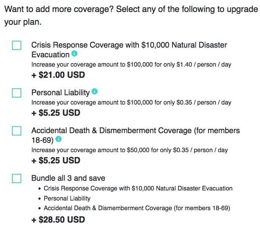Image resolution: width=260 pixels, height=228 pixels.
Task: Click info icon next to Personal Liability
Action: coord(94,91)
